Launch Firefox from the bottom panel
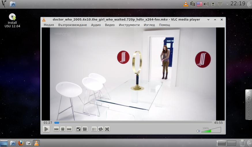The width and height of the screenshot is (252, 147). tap(20, 143)
